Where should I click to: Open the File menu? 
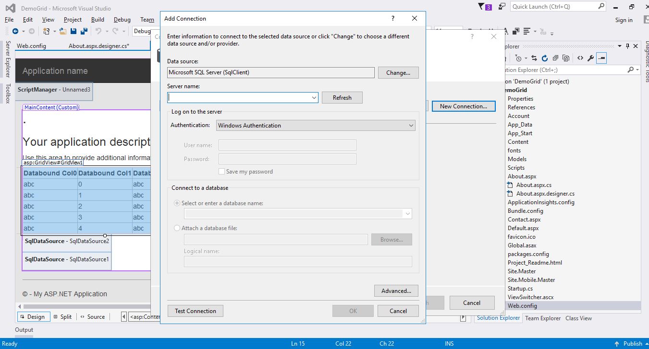(9, 20)
